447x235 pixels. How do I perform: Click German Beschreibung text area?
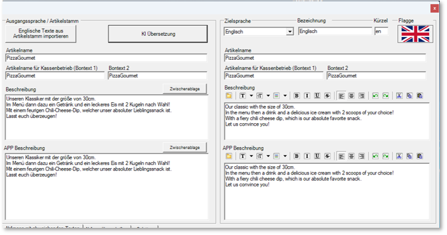107,117
